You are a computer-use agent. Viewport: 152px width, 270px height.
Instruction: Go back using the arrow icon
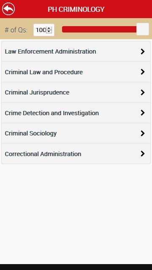[x=8, y=9]
